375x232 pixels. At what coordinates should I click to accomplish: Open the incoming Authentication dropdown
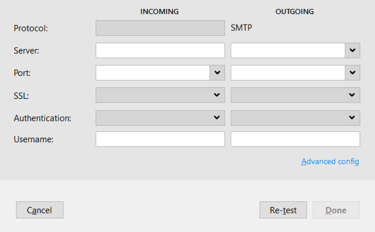[x=160, y=118]
